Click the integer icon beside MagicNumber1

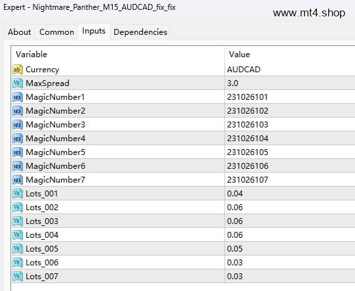tap(18, 97)
